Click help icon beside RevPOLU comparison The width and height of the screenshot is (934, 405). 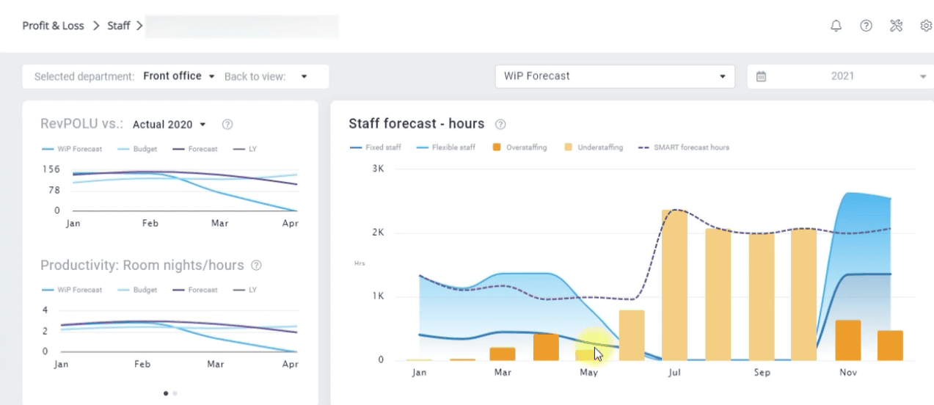[x=227, y=125]
